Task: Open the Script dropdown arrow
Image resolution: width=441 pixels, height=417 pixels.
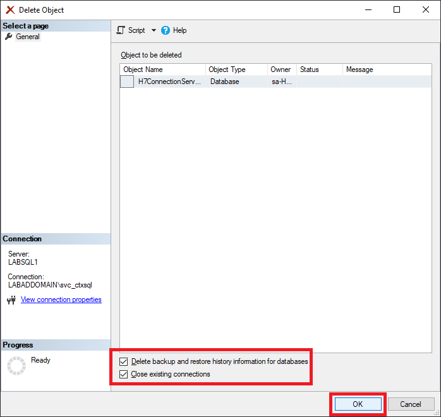Action: (154, 30)
